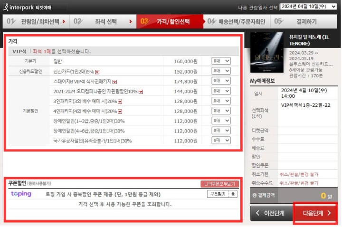Click the 총 결제금액 0 원 total
The height and width of the screenshot is (227, 342).
294,195
